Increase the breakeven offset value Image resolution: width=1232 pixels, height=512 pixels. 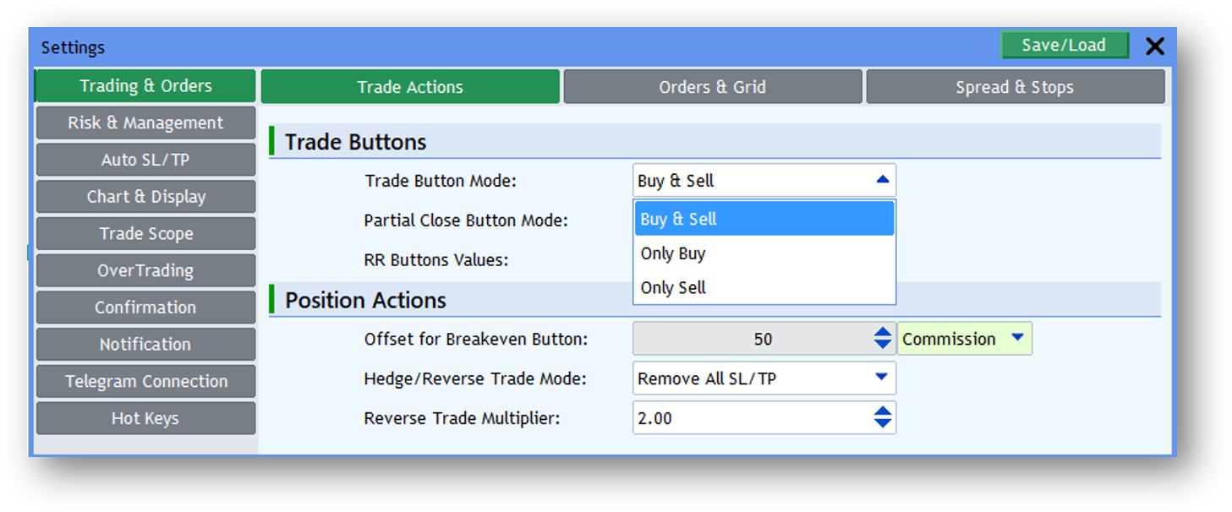click(883, 332)
